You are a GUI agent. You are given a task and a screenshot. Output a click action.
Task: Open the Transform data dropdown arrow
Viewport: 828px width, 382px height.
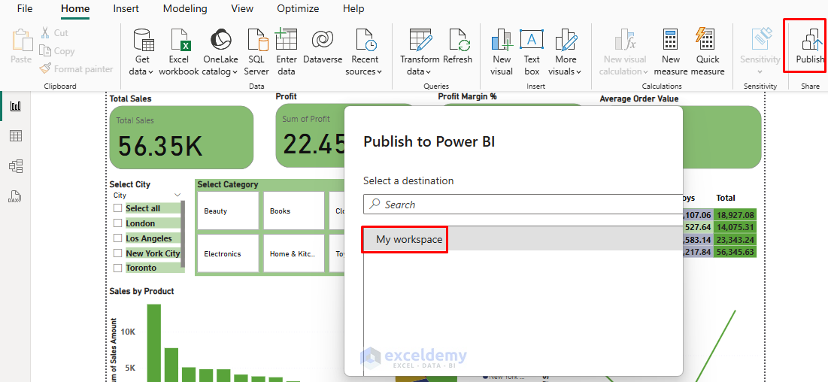(428, 72)
